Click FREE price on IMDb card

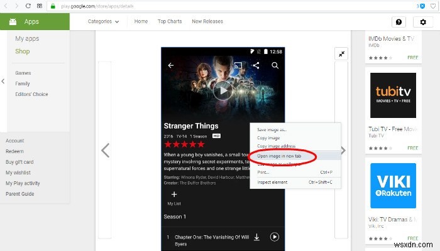(x=412, y=58)
